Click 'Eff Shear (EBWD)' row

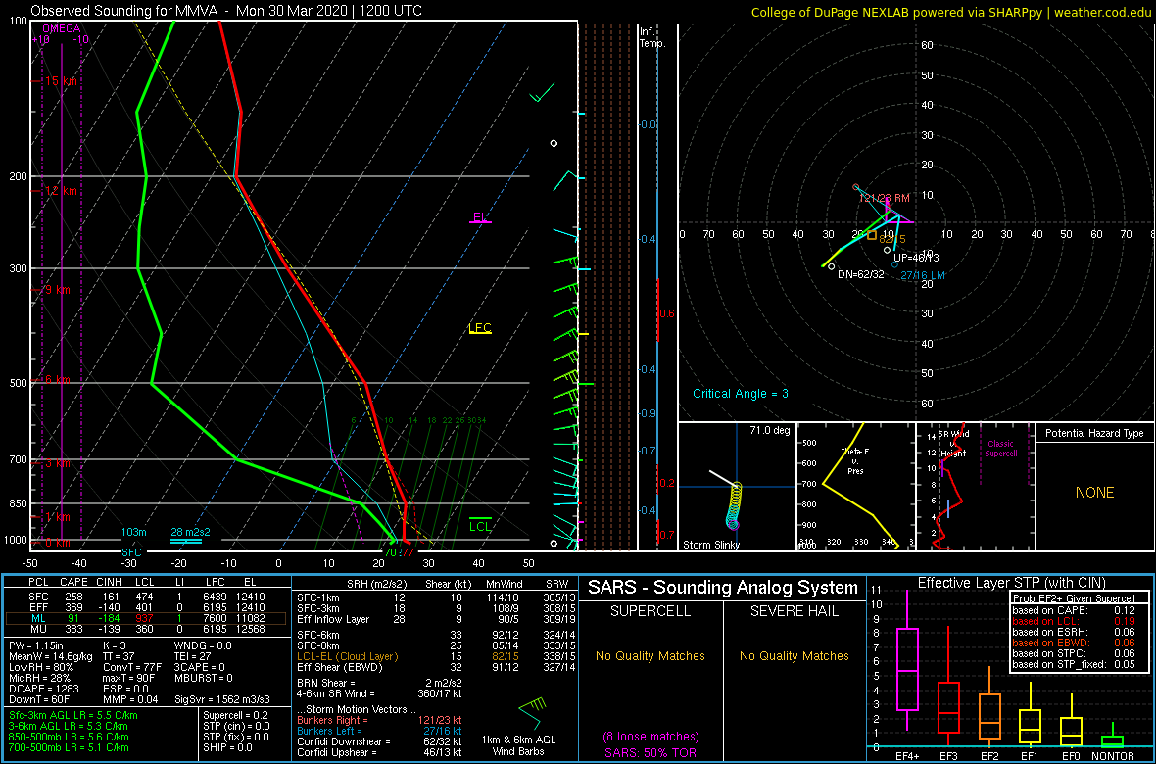[436, 667]
